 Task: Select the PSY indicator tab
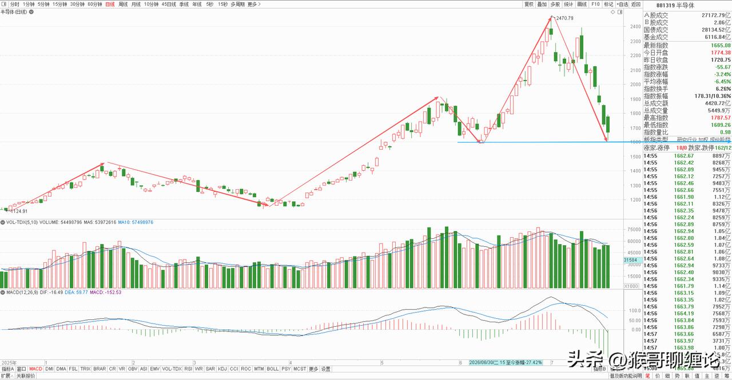(285, 369)
